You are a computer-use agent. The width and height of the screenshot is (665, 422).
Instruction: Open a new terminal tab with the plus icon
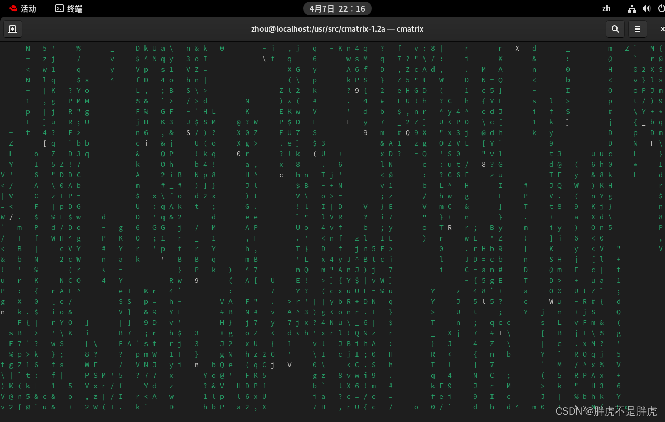(13, 29)
